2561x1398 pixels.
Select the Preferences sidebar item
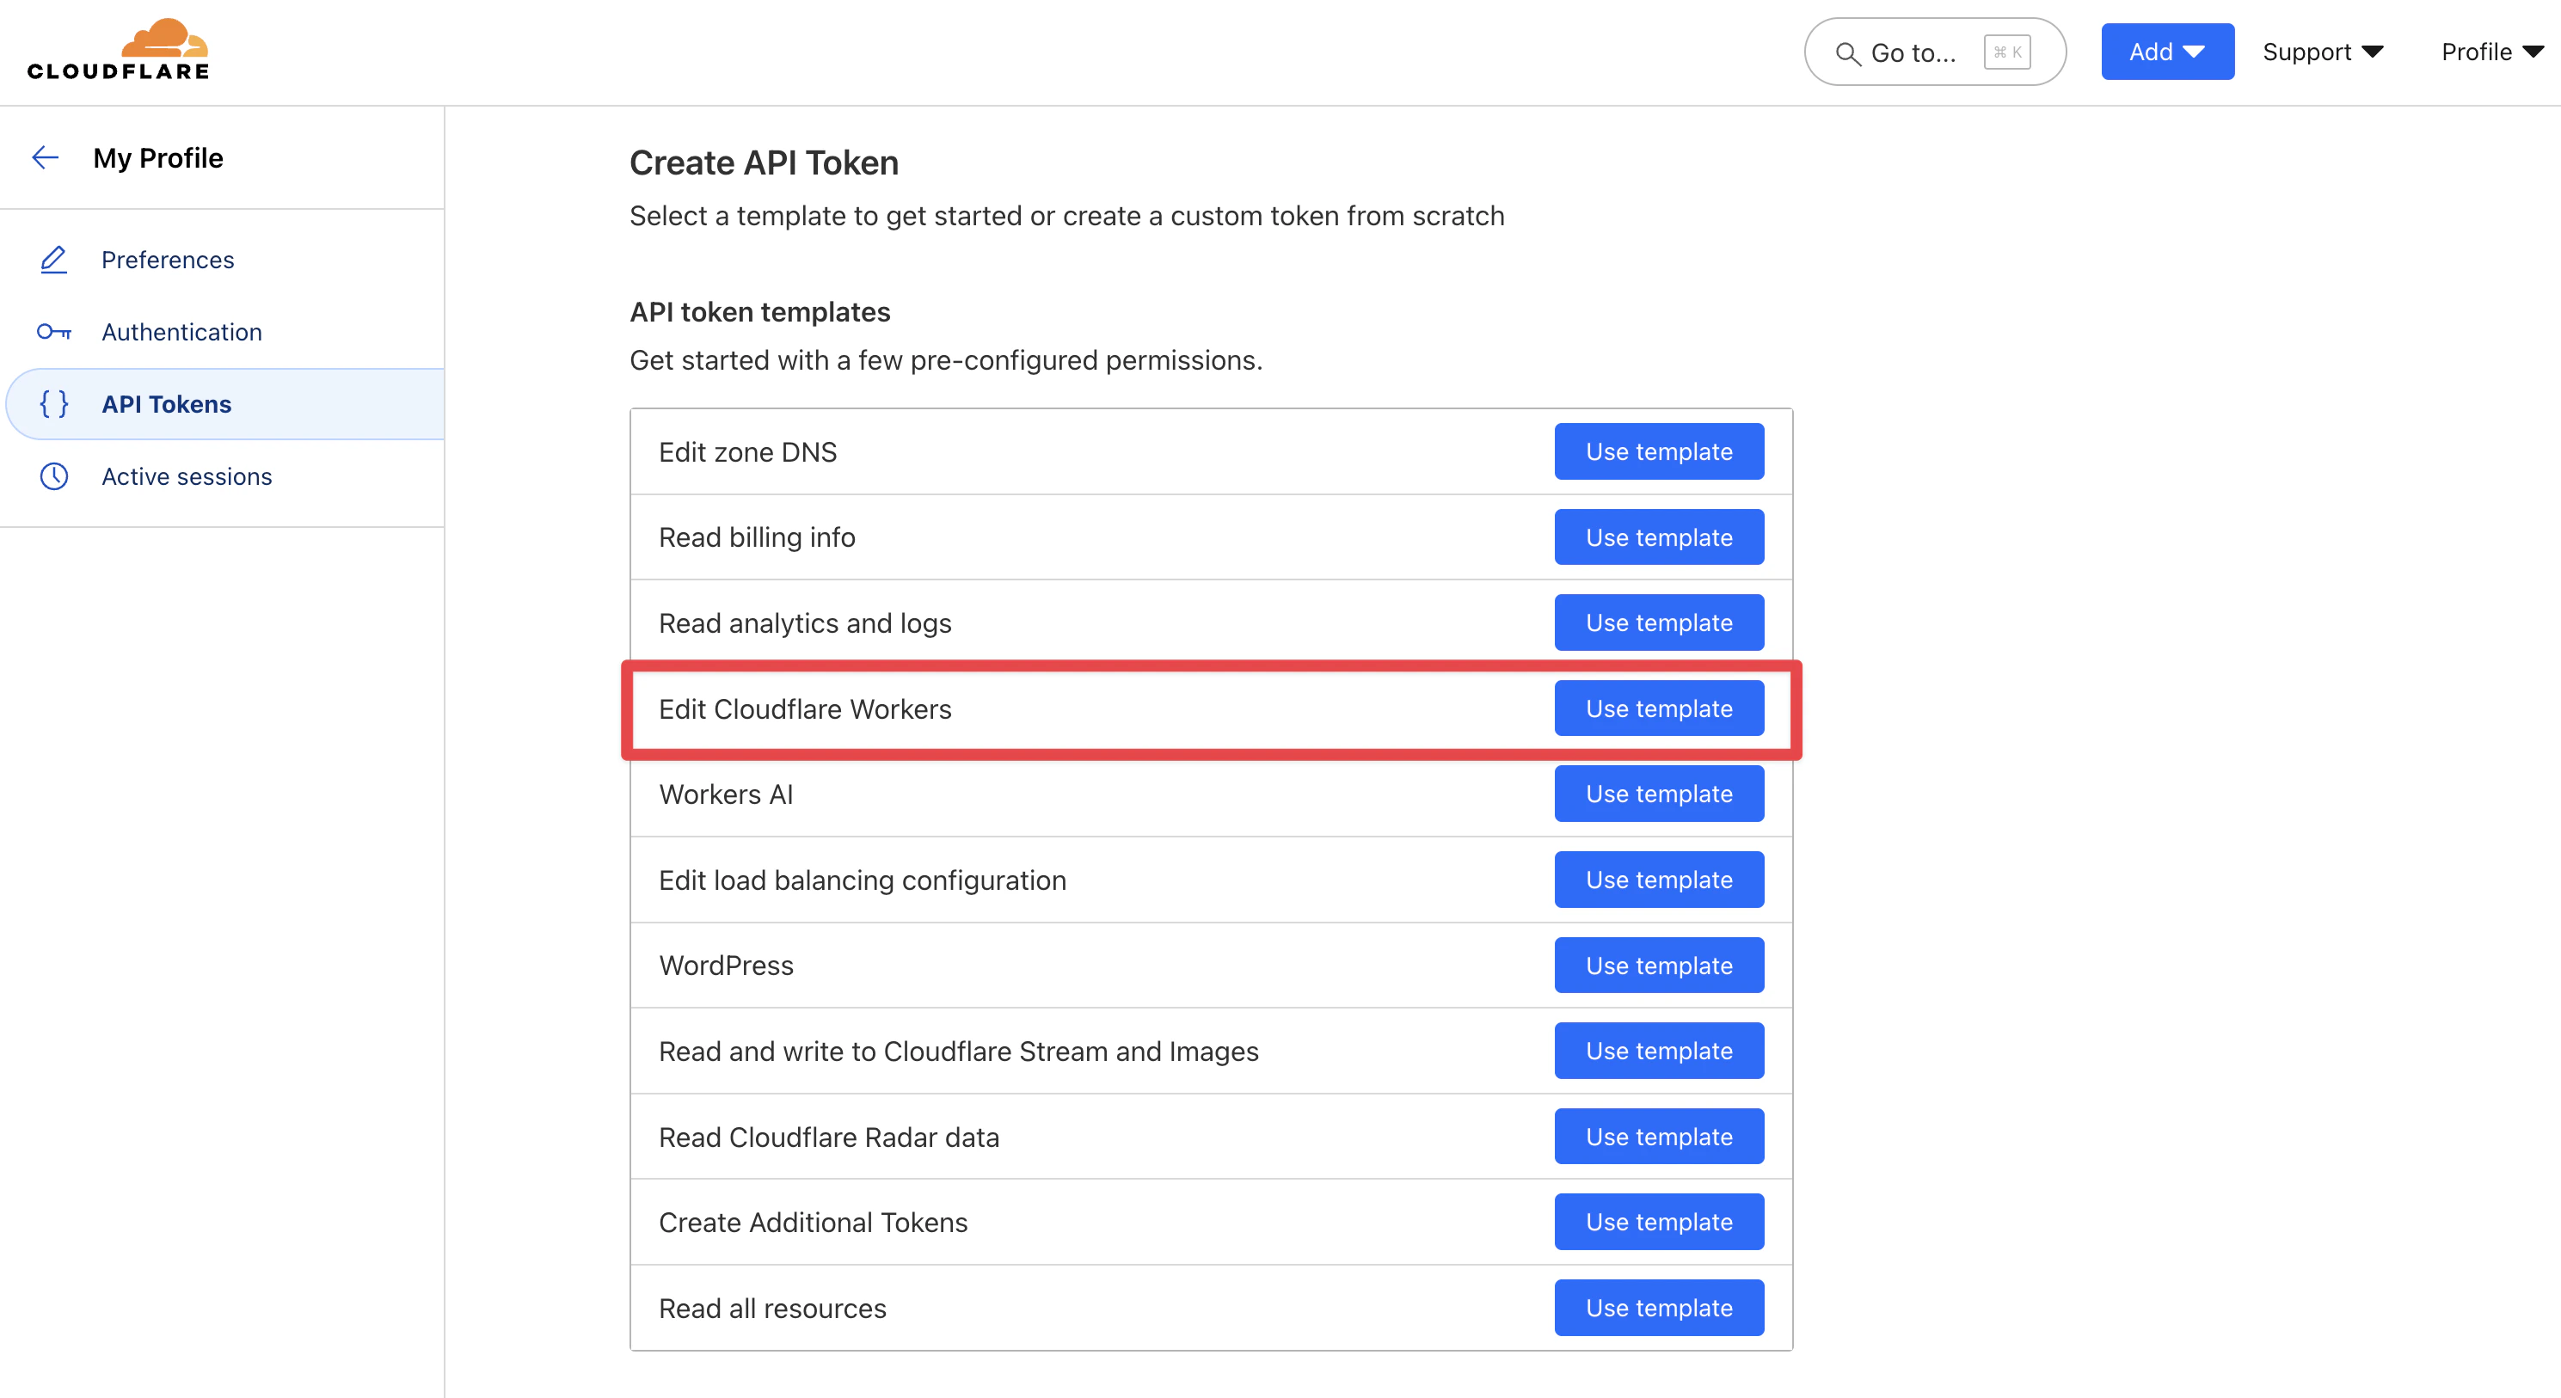click(x=168, y=260)
